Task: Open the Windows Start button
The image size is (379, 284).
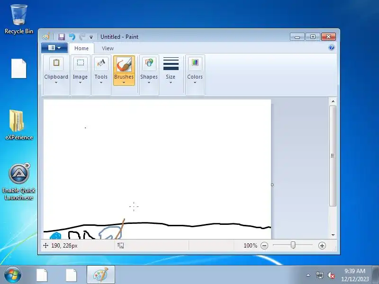Action: click(x=13, y=275)
